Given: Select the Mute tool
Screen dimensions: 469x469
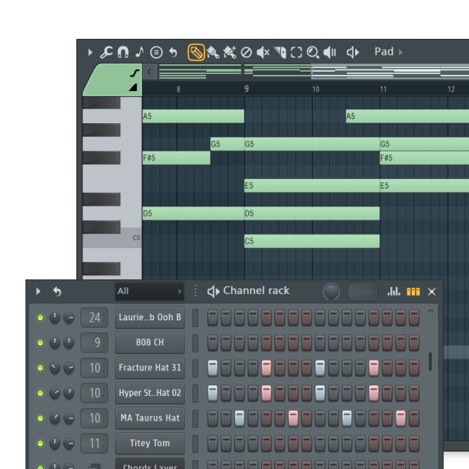Looking at the screenshot, I should (263, 52).
